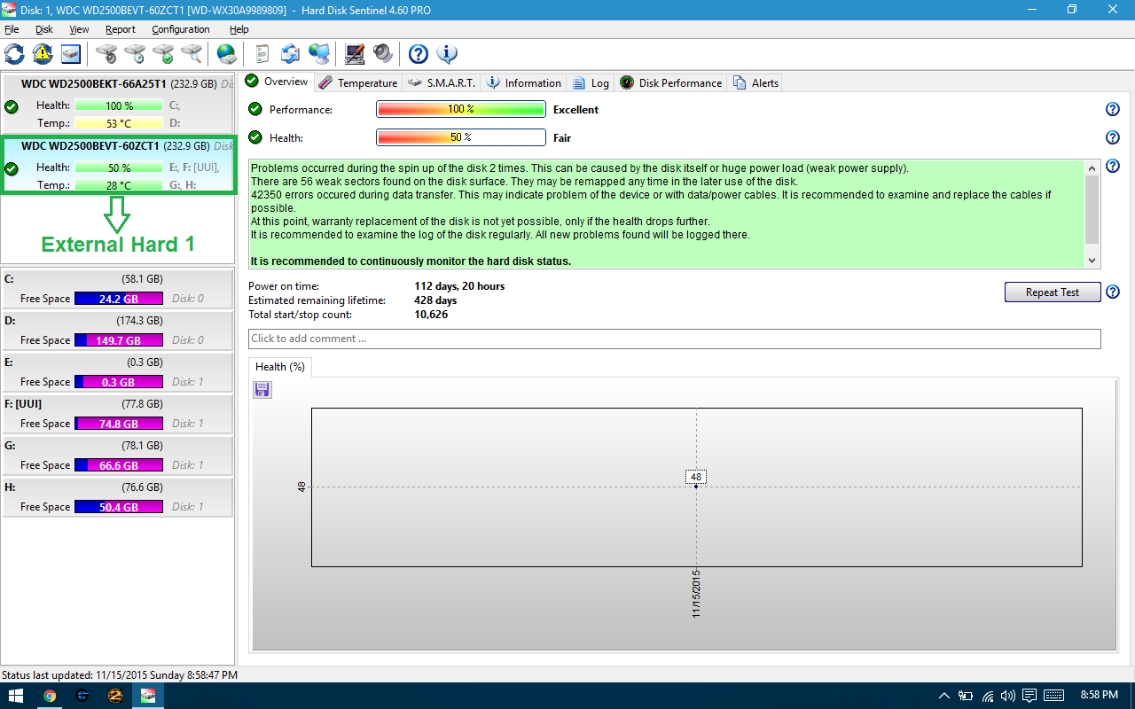This screenshot has height=709, width=1135.
Task: Click the refresh-with-warning toolbar icon
Action: [43, 54]
